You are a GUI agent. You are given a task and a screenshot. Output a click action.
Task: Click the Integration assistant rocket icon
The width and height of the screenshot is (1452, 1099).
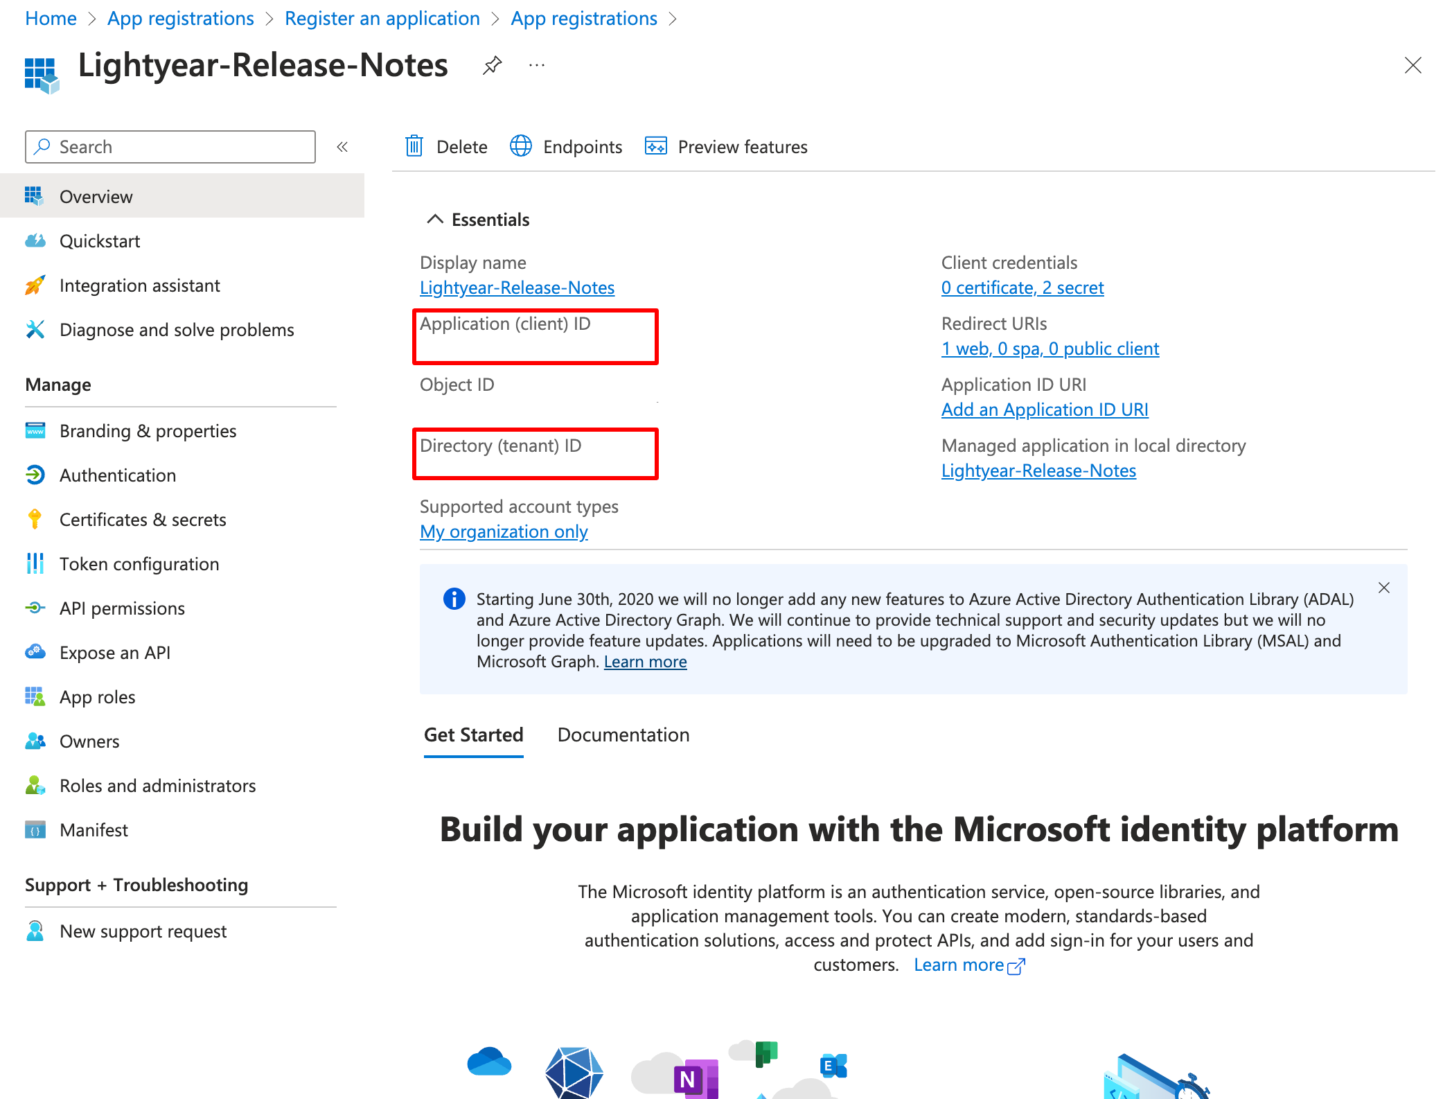click(x=35, y=285)
